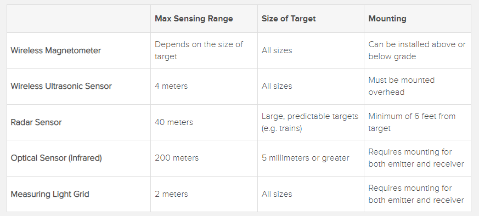Select the Wireless Magnetometer row label
The height and width of the screenshot is (216, 479).
(55, 50)
